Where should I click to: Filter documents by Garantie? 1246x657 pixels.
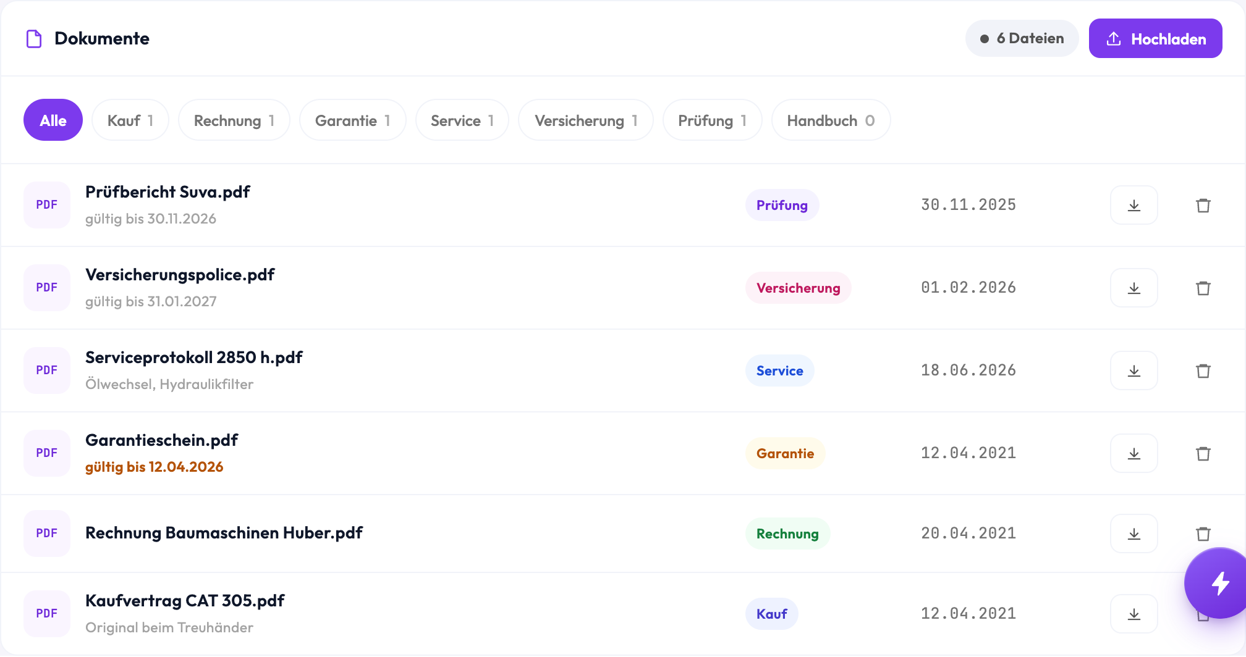pyautogui.click(x=353, y=120)
